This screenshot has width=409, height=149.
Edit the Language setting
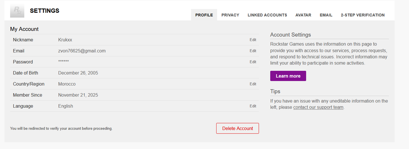point(253,106)
